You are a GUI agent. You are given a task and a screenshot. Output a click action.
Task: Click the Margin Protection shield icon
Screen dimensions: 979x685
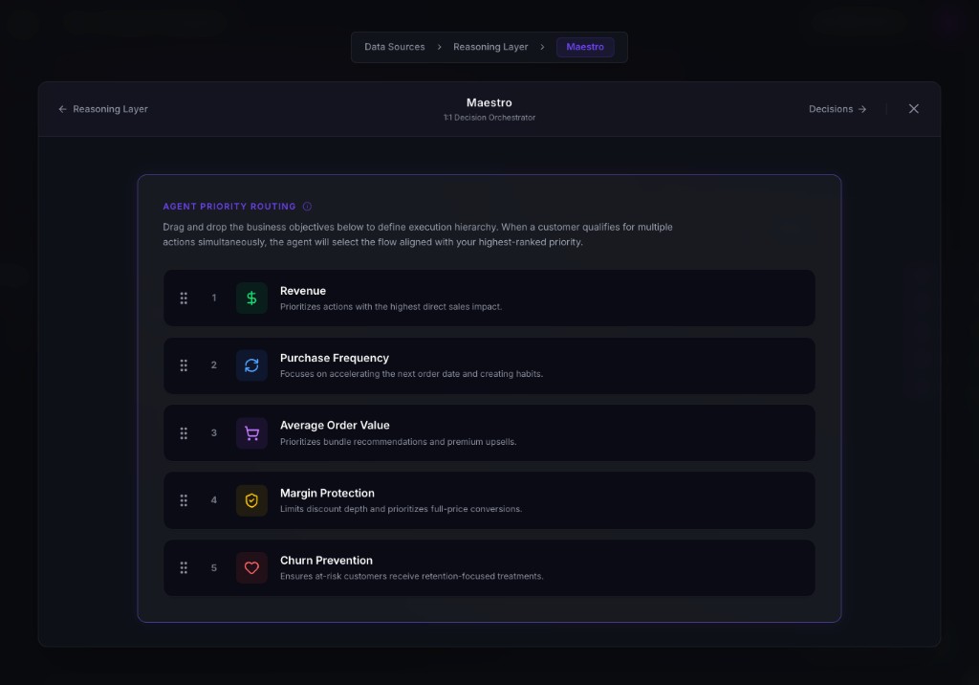[251, 500]
